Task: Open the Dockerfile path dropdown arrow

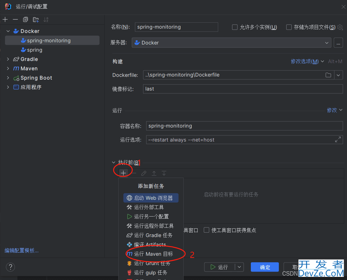Action: (338, 75)
